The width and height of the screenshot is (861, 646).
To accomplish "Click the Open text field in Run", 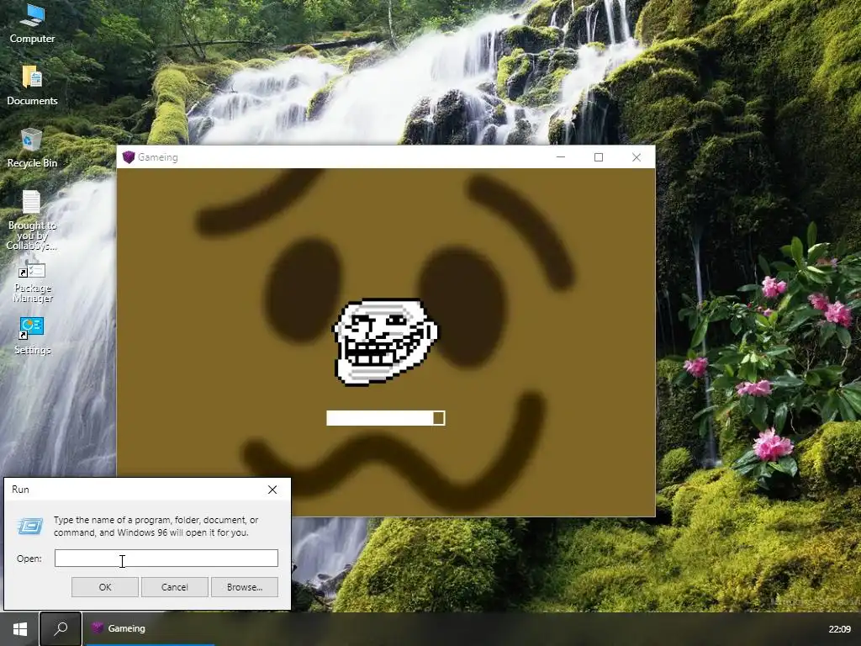I will coord(166,559).
